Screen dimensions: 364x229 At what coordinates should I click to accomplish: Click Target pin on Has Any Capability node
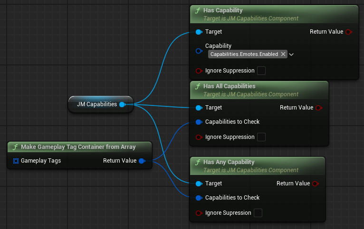click(199, 183)
